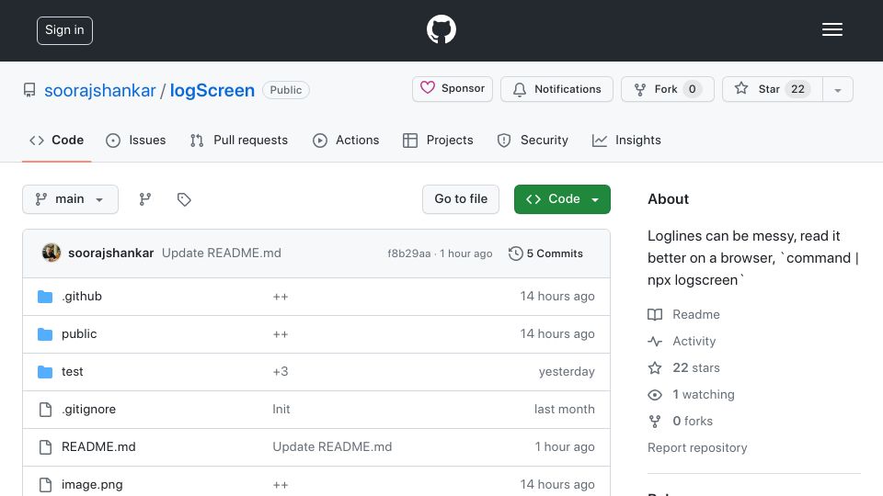This screenshot has width=883, height=496.
Task: Open the Insights tab
Action: tap(626, 140)
